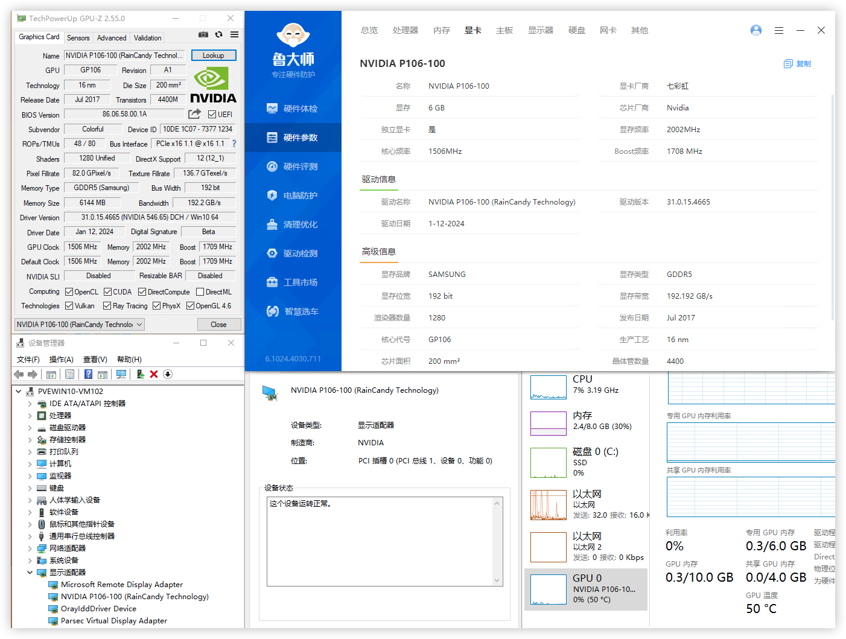Open 工具市场 in Ludashi sidebar
Screen dimensions: 846x639
coord(293,282)
